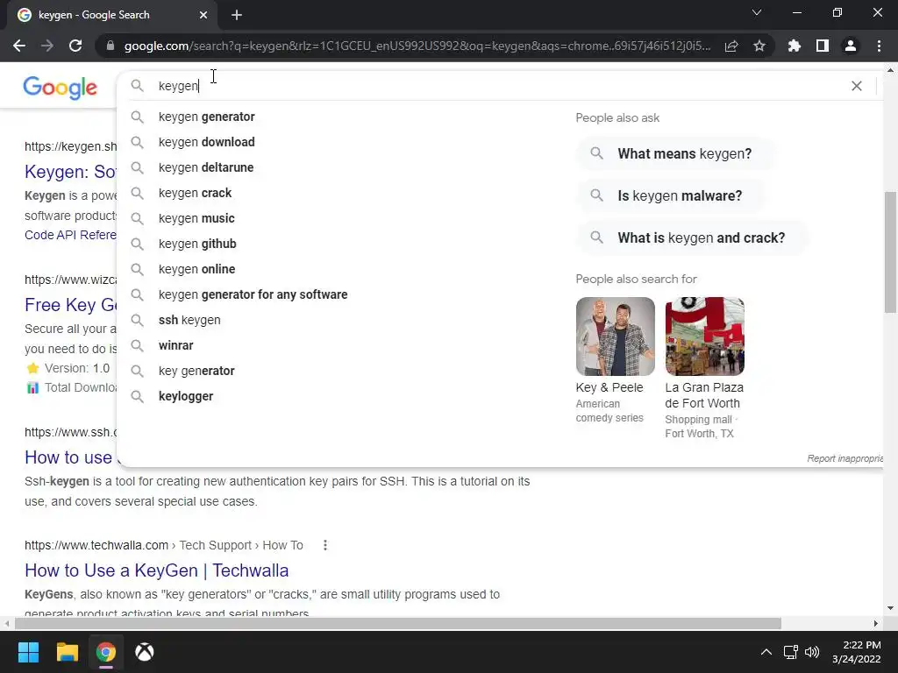The height and width of the screenshot is (673, 898).
Task: Open a new tab with plus button
Action: point(237,15)
